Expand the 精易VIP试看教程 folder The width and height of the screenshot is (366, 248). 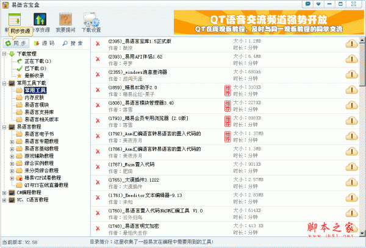point(12,179)
